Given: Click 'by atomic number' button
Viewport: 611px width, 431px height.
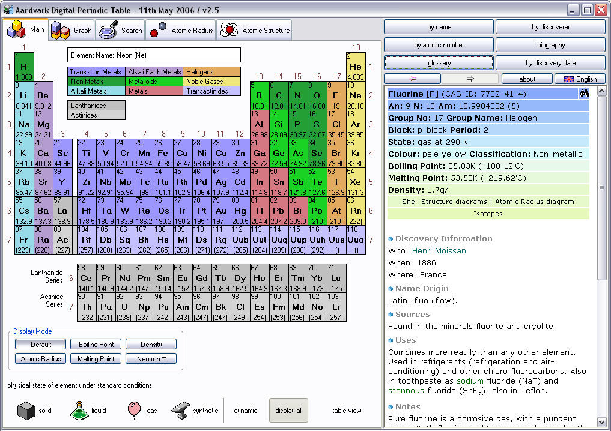Looking at the screenshot, I should tap(439, 45).
